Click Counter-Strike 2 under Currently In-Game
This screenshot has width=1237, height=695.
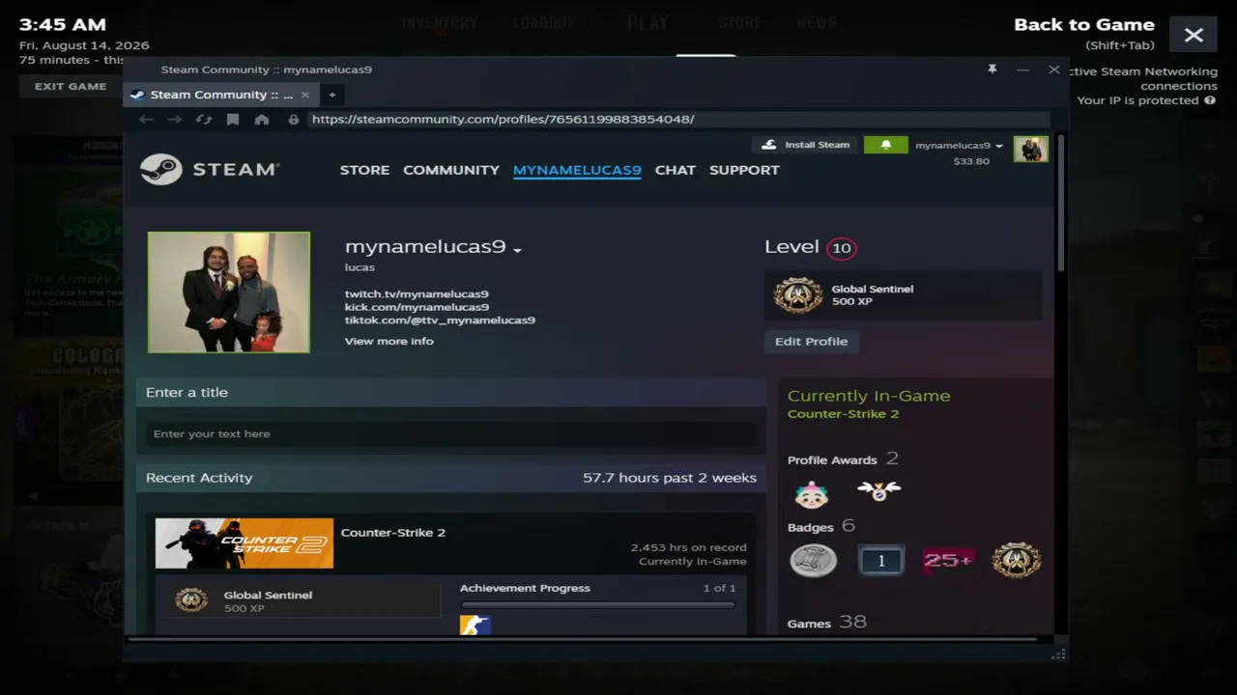[844, 413]
